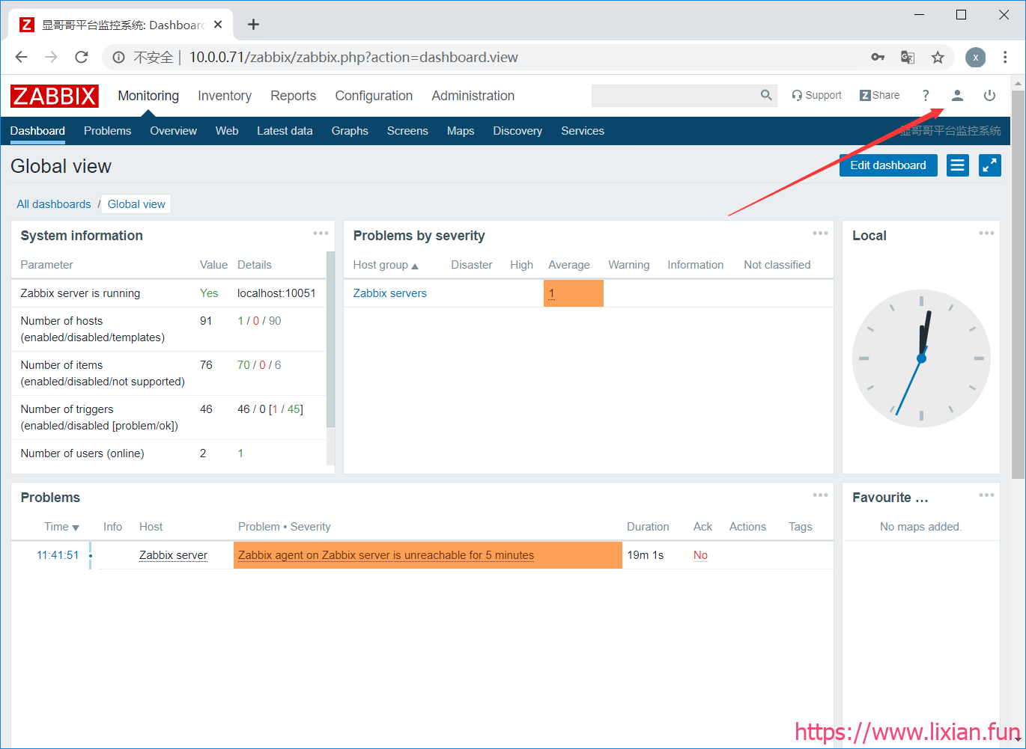Close the Zabbix Dashboard browser tab
Viewport: 1026px width, 749px height.
click(x=218, y=25)
